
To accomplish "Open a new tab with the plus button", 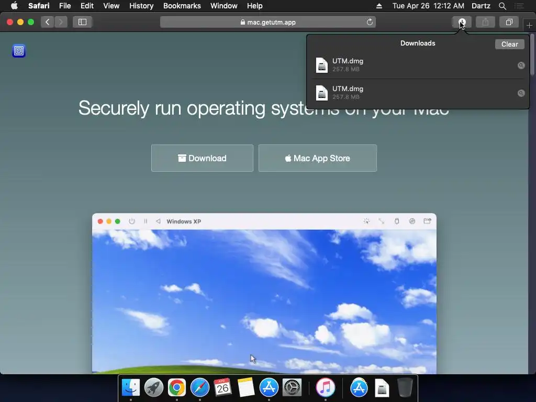I will click(x=529, y=25).
